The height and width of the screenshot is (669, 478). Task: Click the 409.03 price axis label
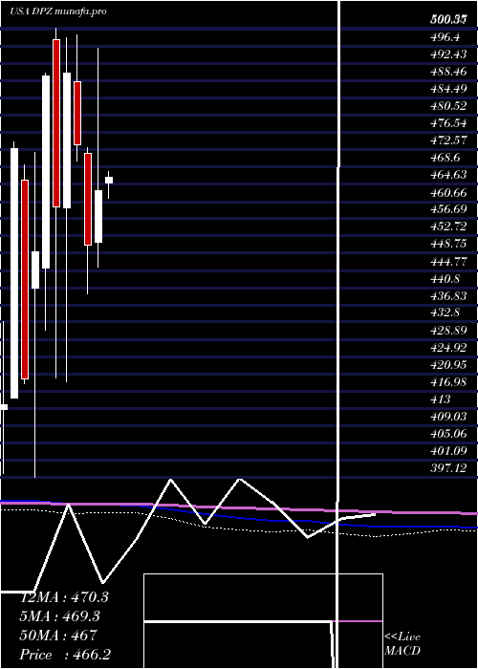tap(448, 417)
